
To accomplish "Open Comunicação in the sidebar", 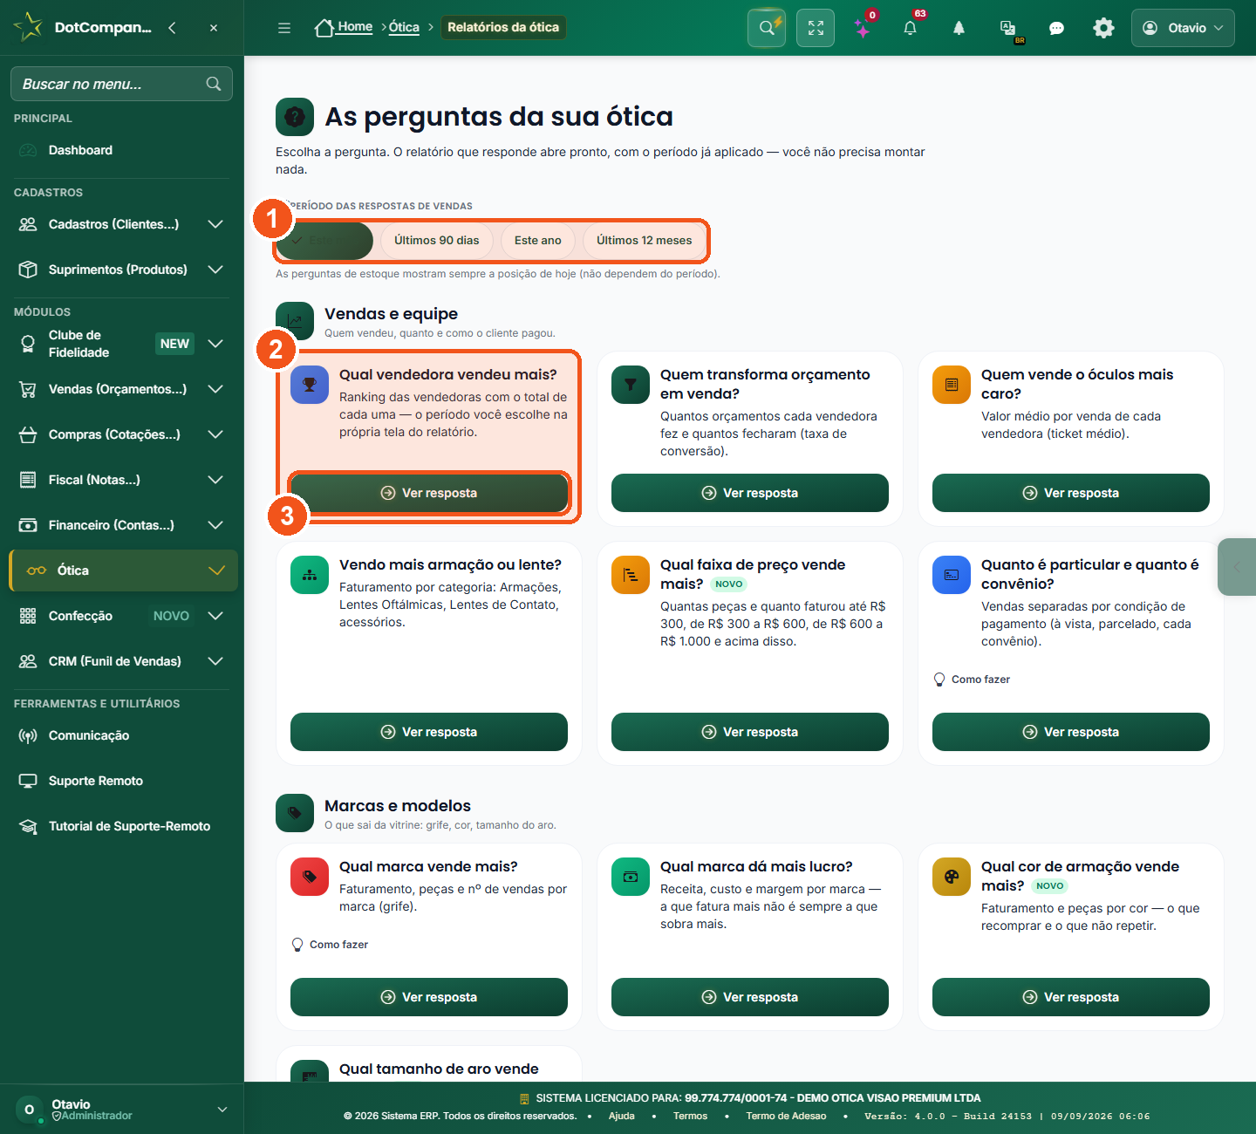I will click(x=122, y=735).
